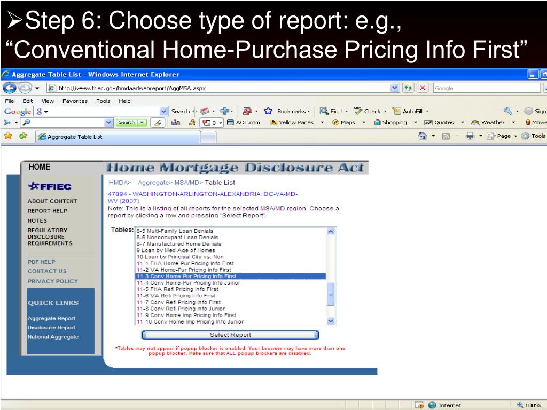
Task: Click the Quotes toolbar button
Action: pos(439,122)
